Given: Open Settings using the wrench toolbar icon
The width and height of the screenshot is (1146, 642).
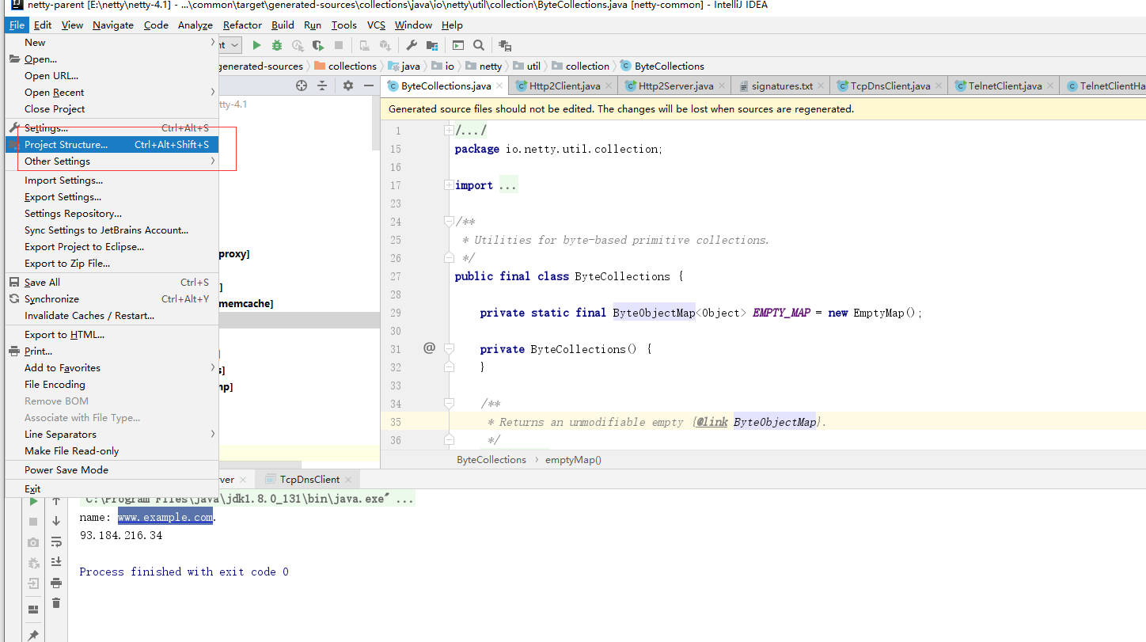Looking at the screenshot, I should [412, 45].
